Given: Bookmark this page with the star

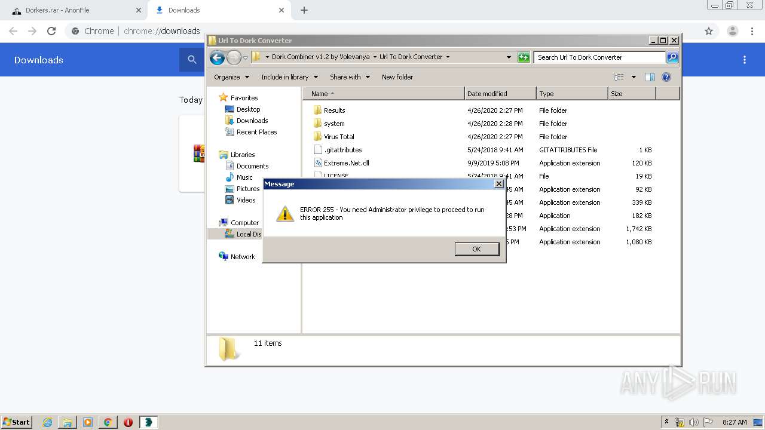Looking at the screenshot, I should [709, 31].
